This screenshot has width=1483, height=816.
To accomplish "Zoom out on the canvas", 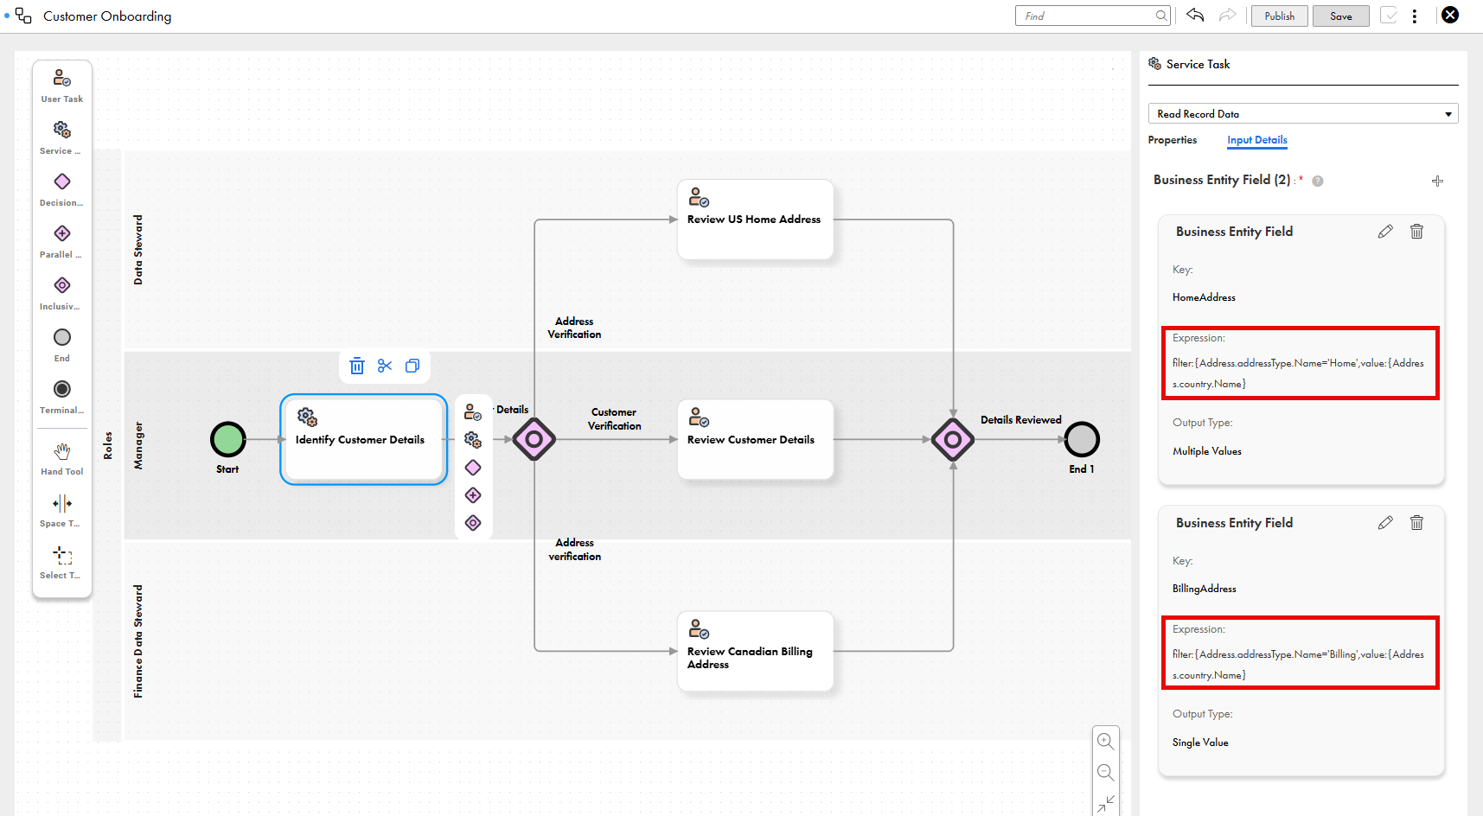I will click(1105, 772).
